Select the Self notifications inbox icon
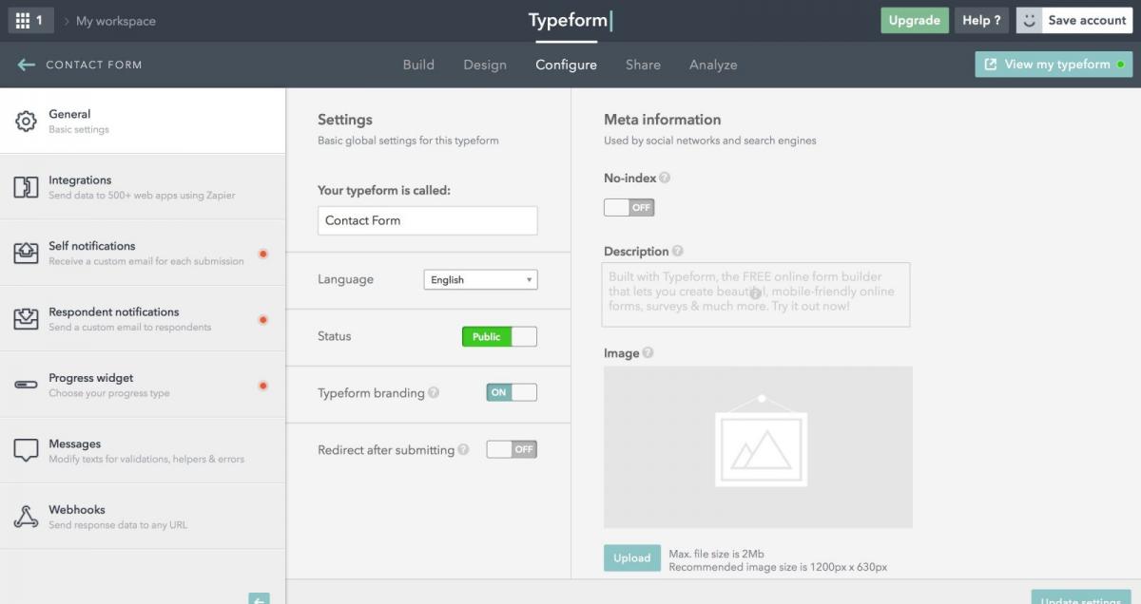The height and width of the screenshot is (604, 1141). [26, 253]
